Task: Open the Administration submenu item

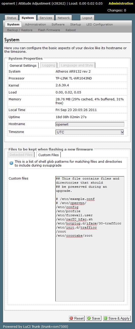Action: tap(35, 24)
